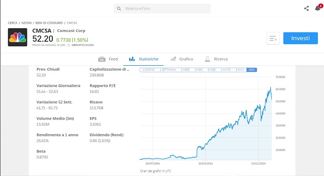Click Dividendo value 0.86 (1.65%)
Viewport: 324px width, 176px height.
pyautogui.click(x=100, y=141)
